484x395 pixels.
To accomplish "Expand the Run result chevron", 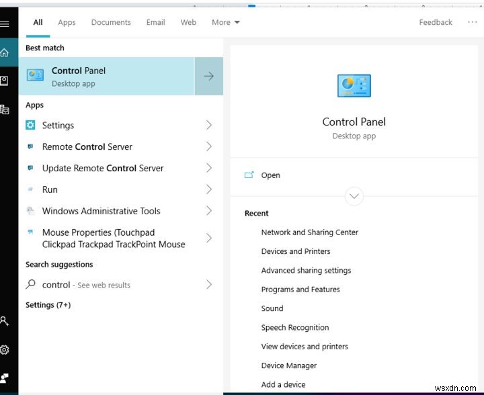I will point(209,189).
